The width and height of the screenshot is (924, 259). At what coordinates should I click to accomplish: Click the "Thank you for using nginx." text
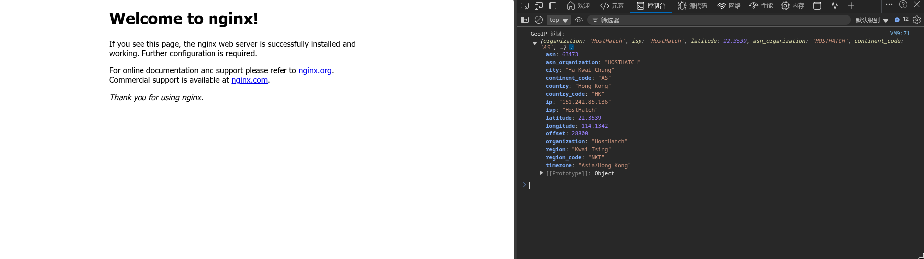[x=156, y=98]
